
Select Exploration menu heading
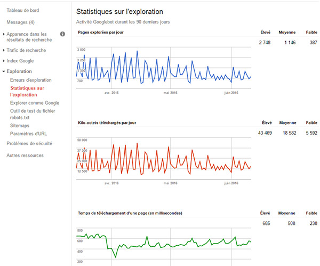coord(19,72)
